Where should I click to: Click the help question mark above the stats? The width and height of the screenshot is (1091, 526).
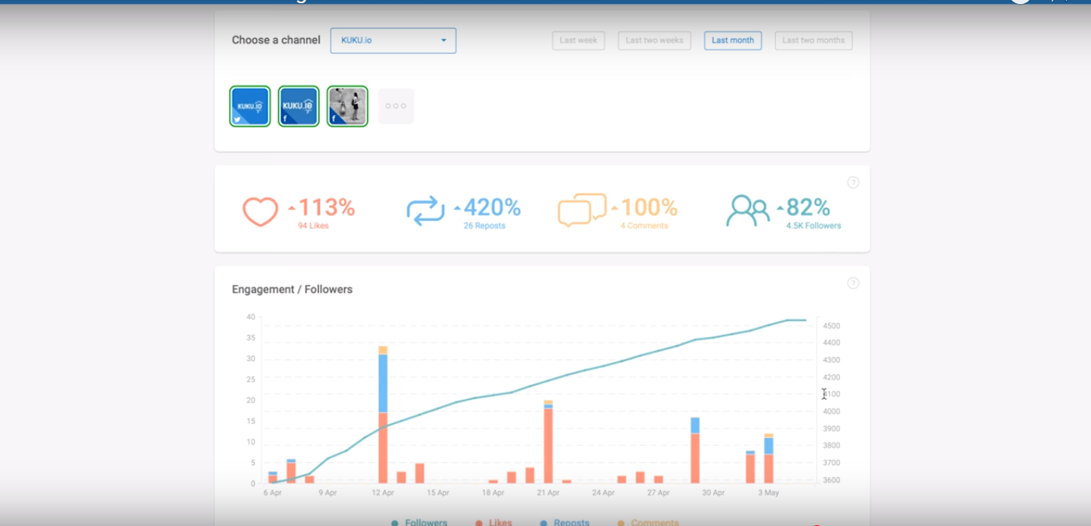[853, 182]
